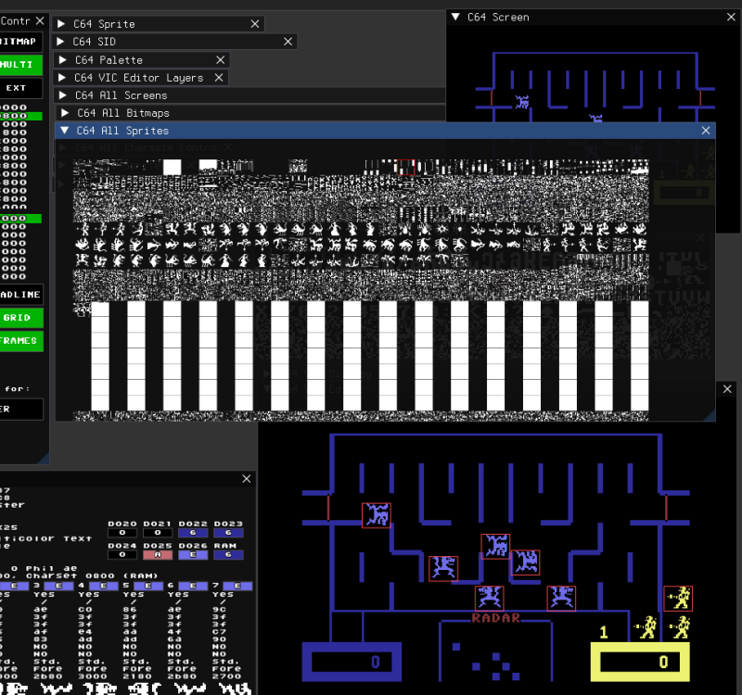Click the Contr panel title
Viewport: 742px width, 695px height.
pos(15,20)
